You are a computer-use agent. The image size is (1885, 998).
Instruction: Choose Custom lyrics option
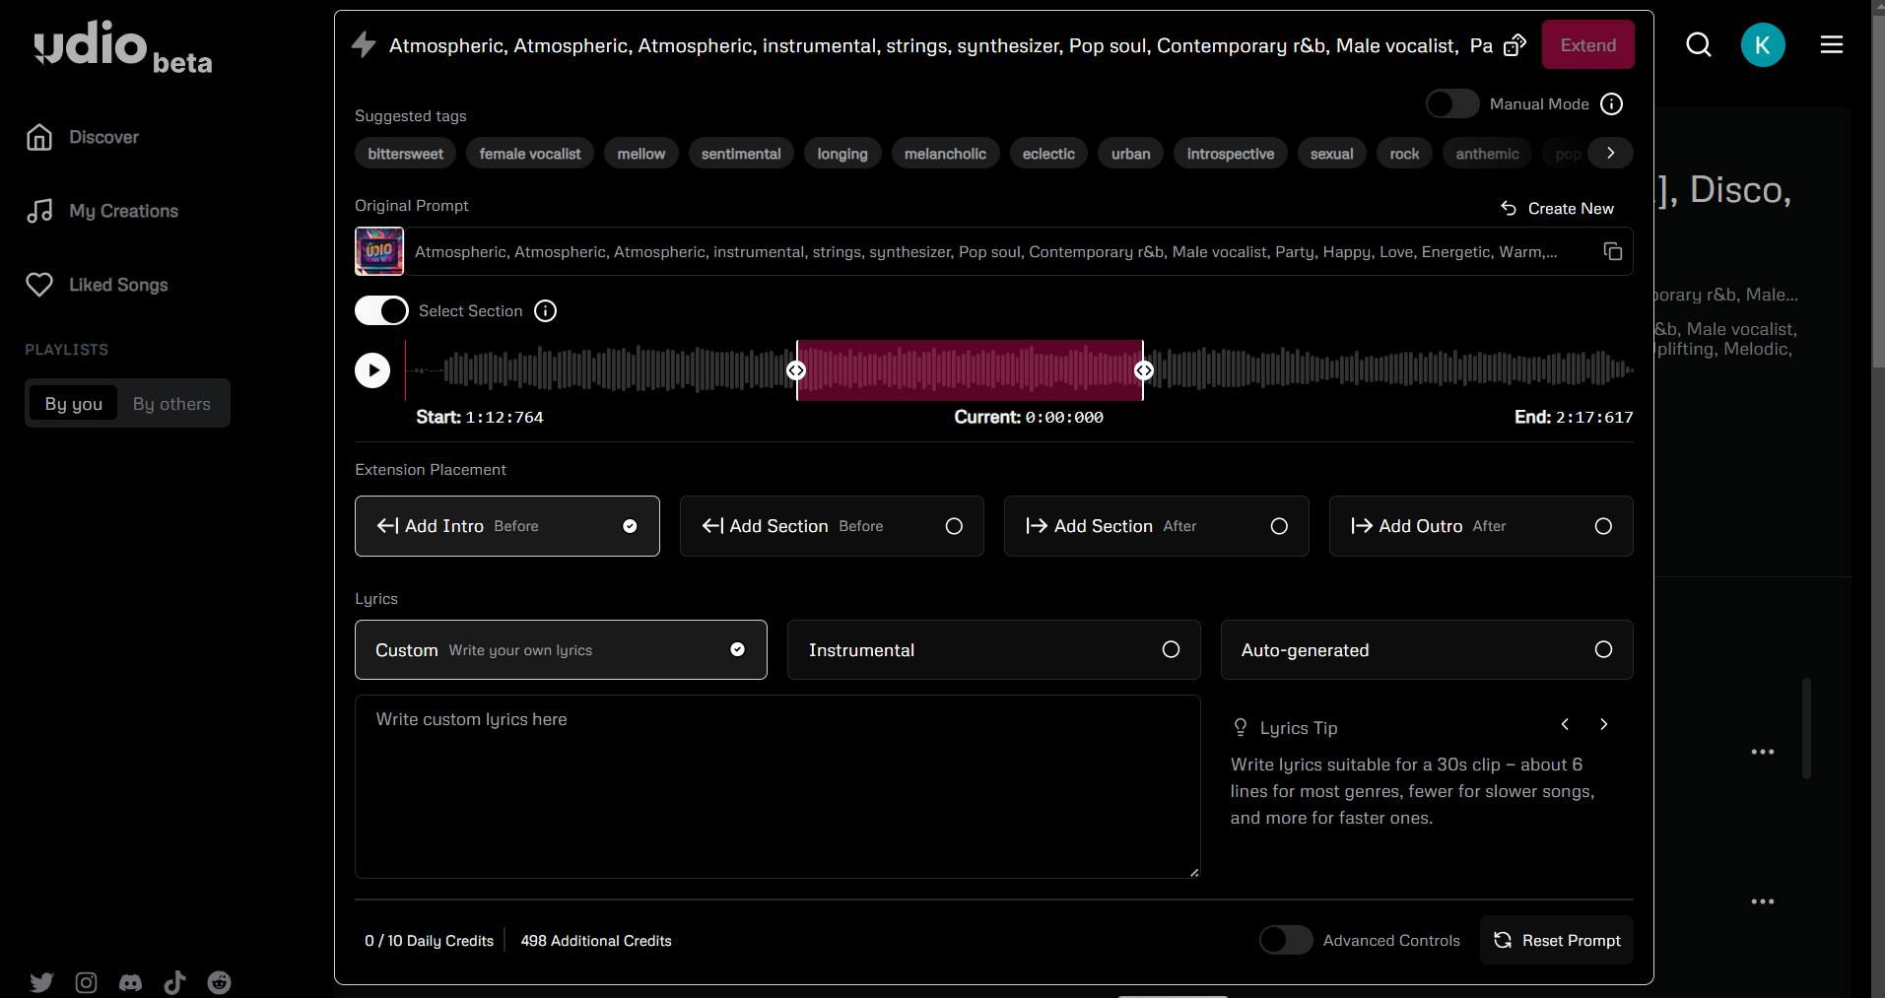pos(561,649)
